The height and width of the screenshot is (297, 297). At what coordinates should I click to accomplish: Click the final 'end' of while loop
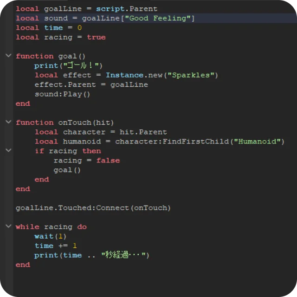(23, 265)
